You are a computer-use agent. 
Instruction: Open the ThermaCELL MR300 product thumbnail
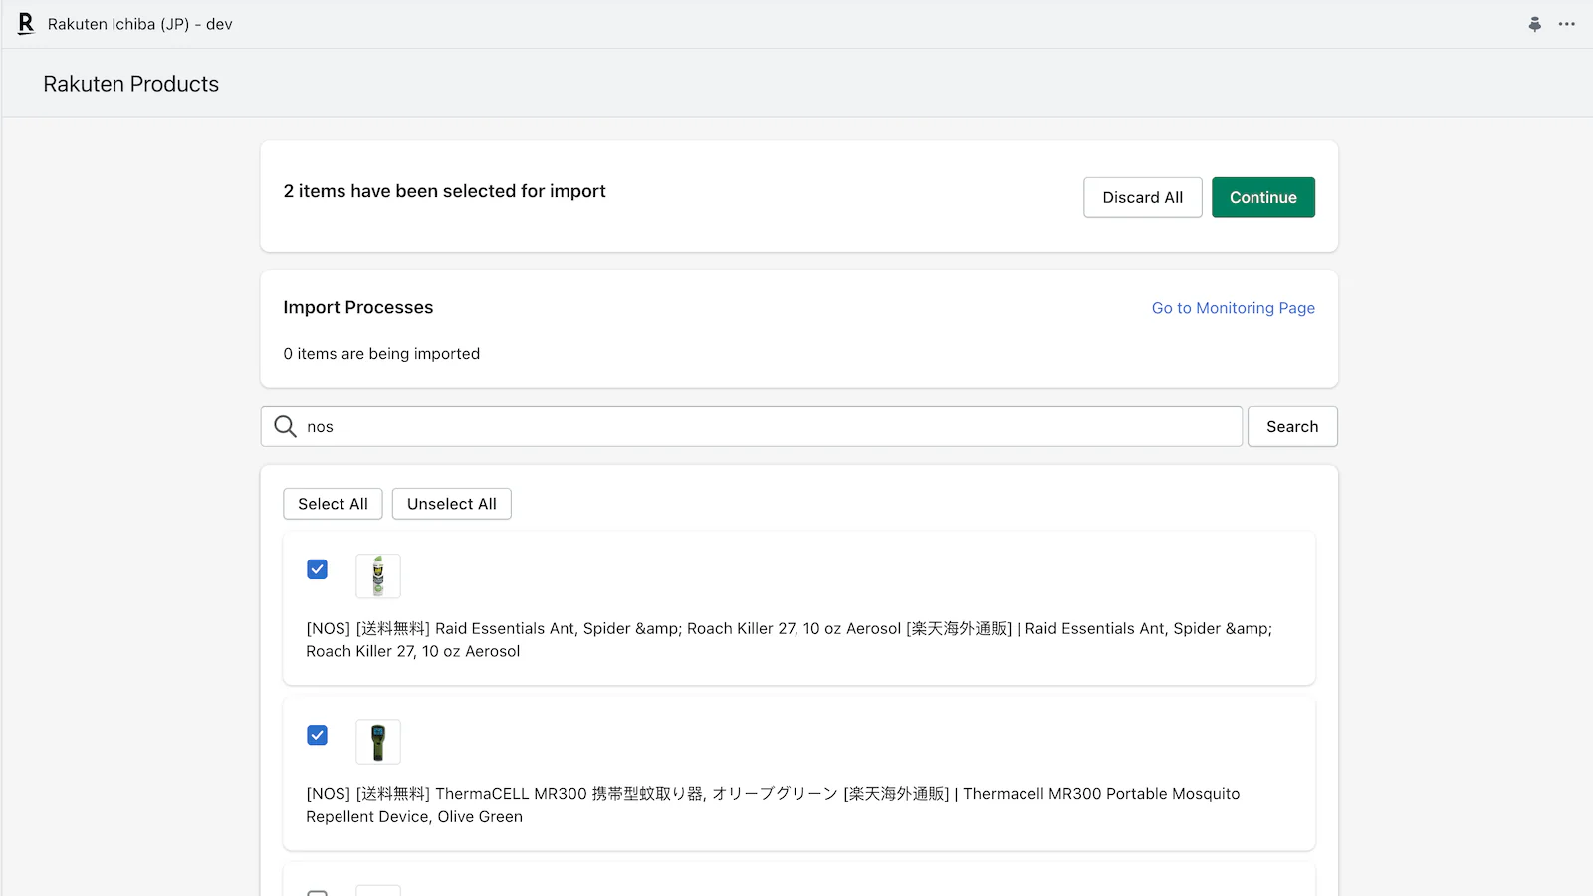pyautogui.click(x=378, y=742)
